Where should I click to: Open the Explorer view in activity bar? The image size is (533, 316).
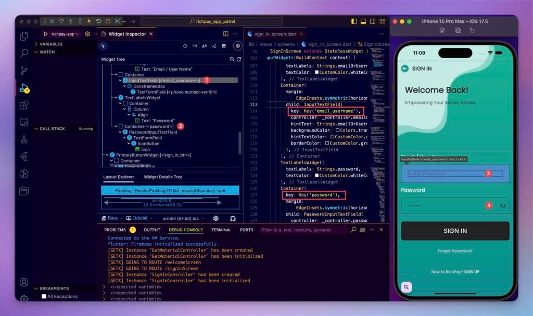tap(24, 36)
